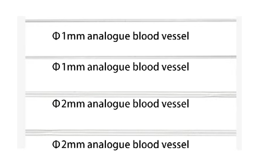Click the right vertical gray end bar
This screenshot has width=253, height=166.
coord(239,83)
